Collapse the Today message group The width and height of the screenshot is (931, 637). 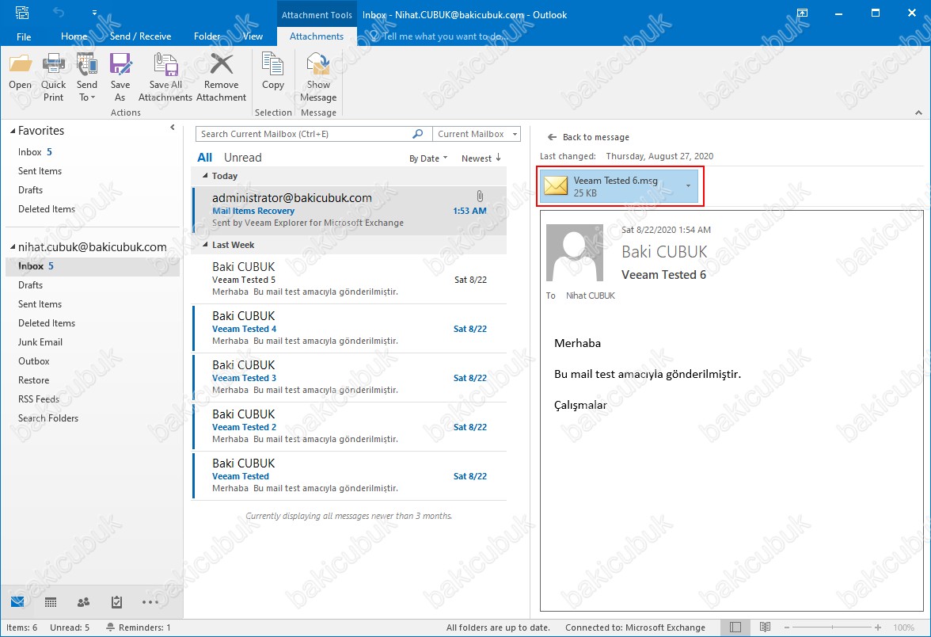[206, 176]
